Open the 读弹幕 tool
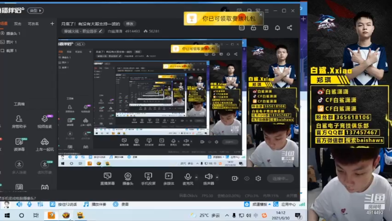Image resolution: width=392 pixels, height=221 pixels. [x=19, y=145]
